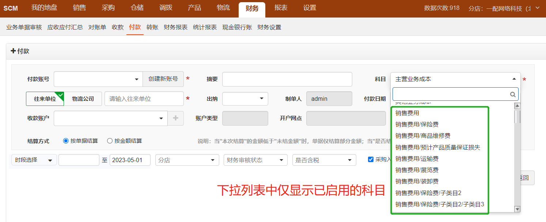This screenshot has width=546, height=222.
Task: Click the plus icon beside 收款账户
Action: coord(176,118)
